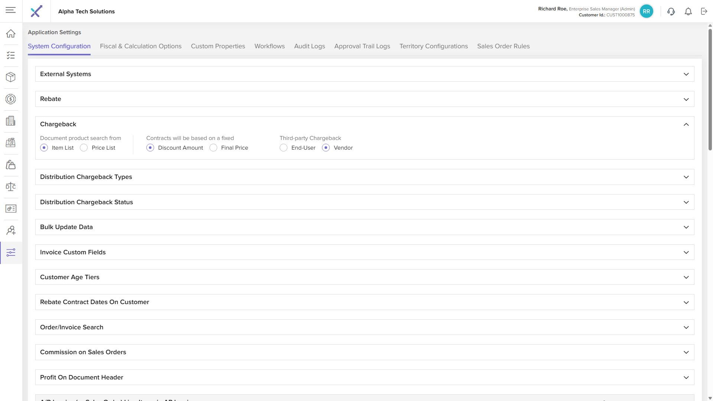Open the Audit Logs tab
This screenshot has height=401, width=713.
(x=309, y=46)
